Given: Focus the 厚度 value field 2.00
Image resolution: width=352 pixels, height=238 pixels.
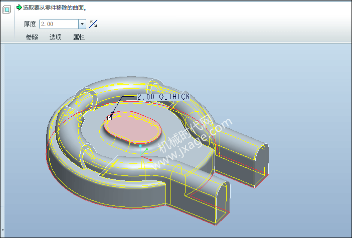Looking at the screenshot, I should (59, 24).
